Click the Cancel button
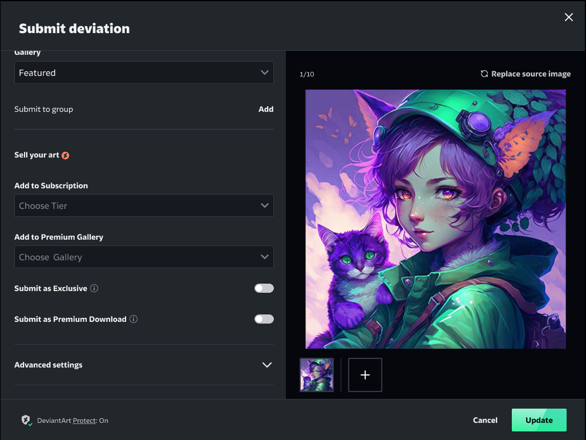The height and width of the screenshot is (440, 586). pos(485,420)
